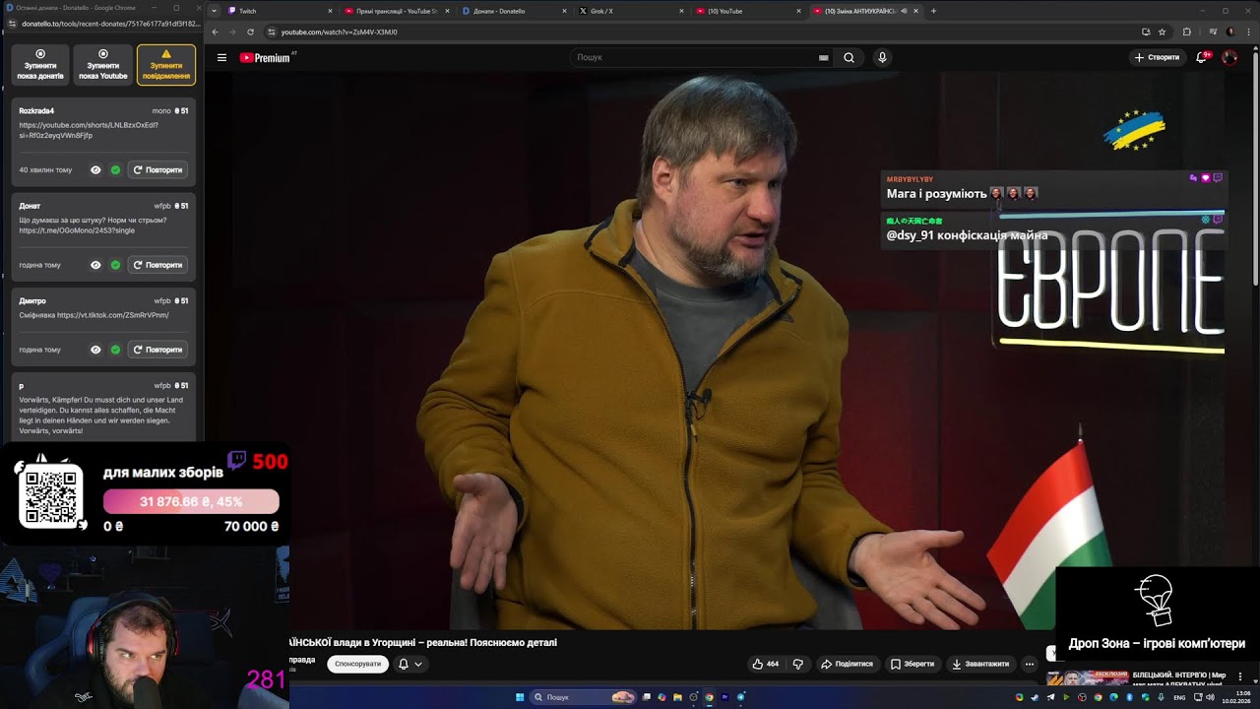Open Chrome extensions puzzle icon
Viewport: 1260px width, 709px height.
1186,32
